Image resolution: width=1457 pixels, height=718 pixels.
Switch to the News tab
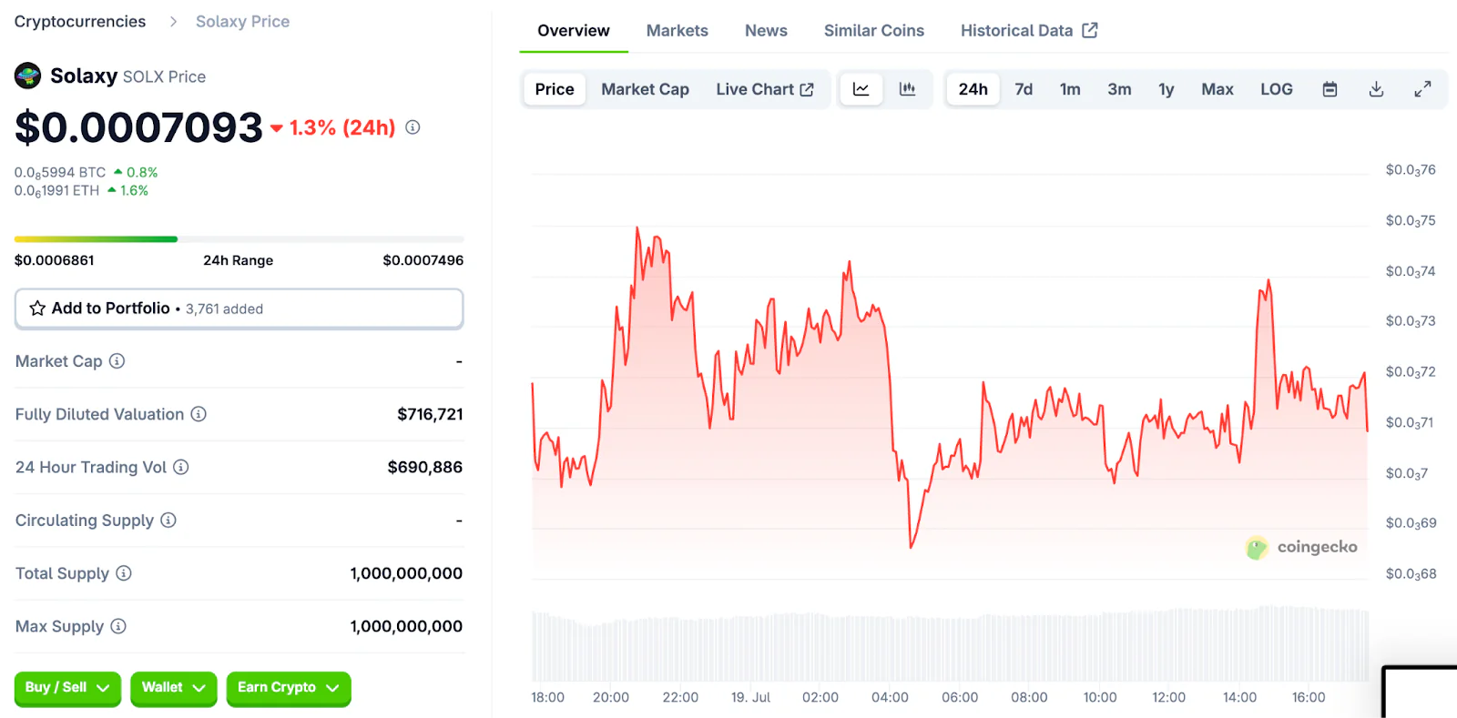(766, 30)
